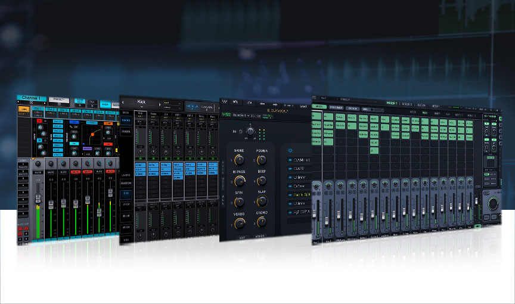The image size is (515, 304).
Task: Click the first pan knob above MUTE in Channel 1 mixer
Action: click(x=38, y=163)
